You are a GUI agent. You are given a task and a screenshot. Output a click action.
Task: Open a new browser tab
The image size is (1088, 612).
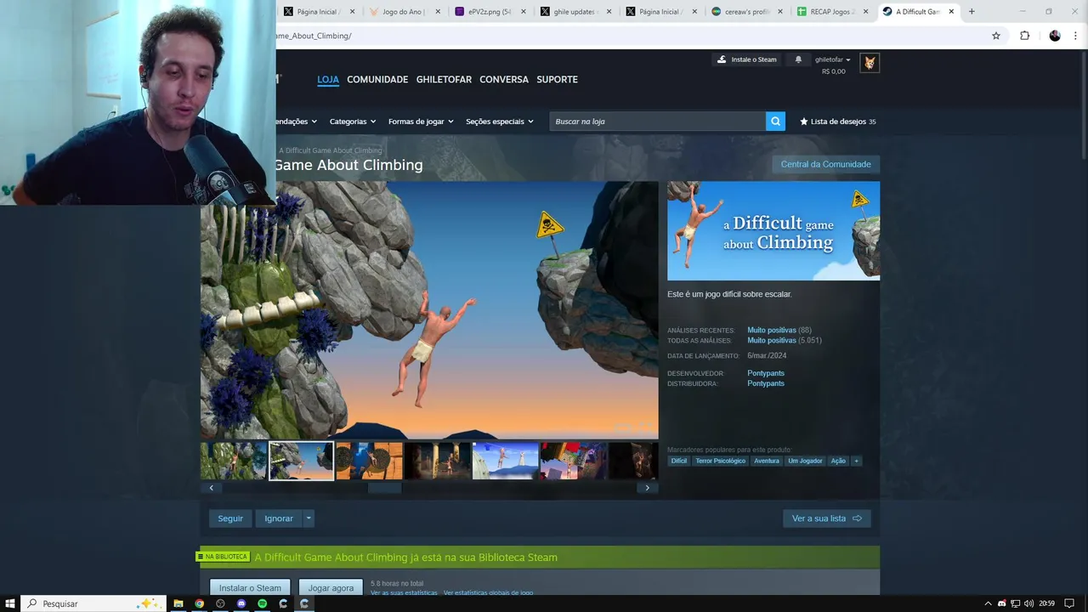click(972, 12)
